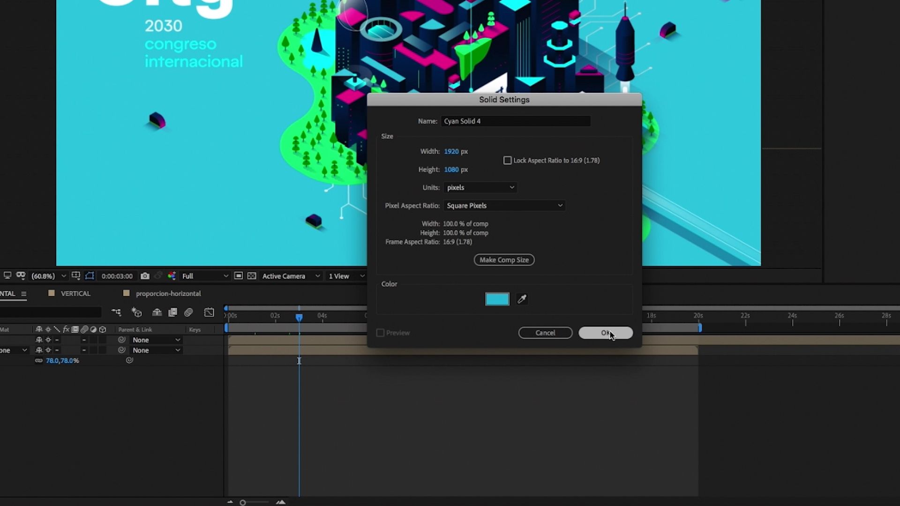Open first layer's Parent None dropdown
This screenshot has width=900, height=506.
click(x=156, y=340)
